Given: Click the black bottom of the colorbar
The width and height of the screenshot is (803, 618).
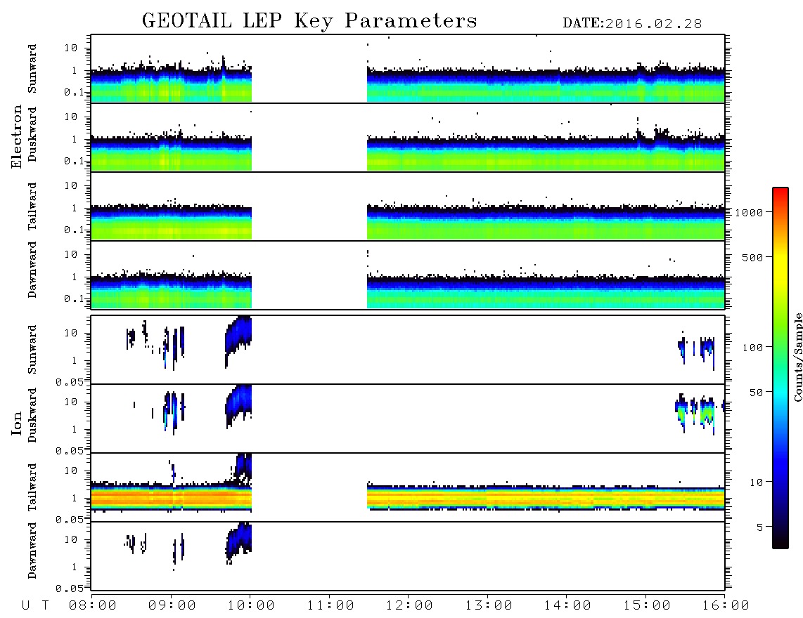Looking at the screenshot, I should tap(780, 541).
